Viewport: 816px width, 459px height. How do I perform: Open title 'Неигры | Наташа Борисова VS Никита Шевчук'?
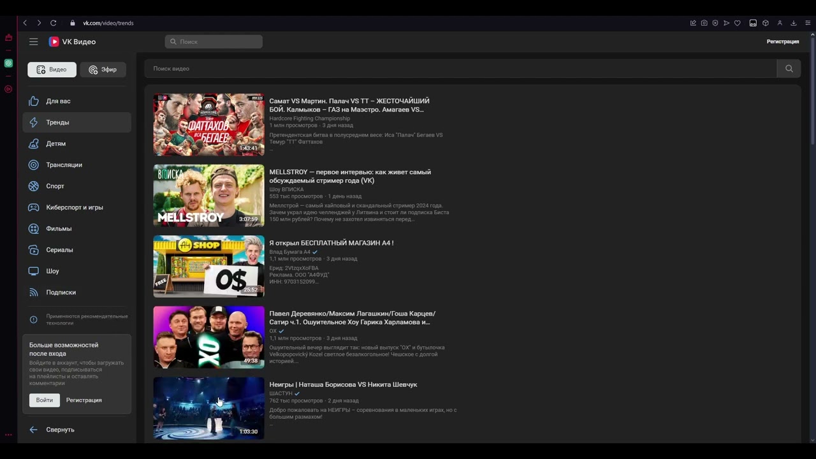coord(343,384)
